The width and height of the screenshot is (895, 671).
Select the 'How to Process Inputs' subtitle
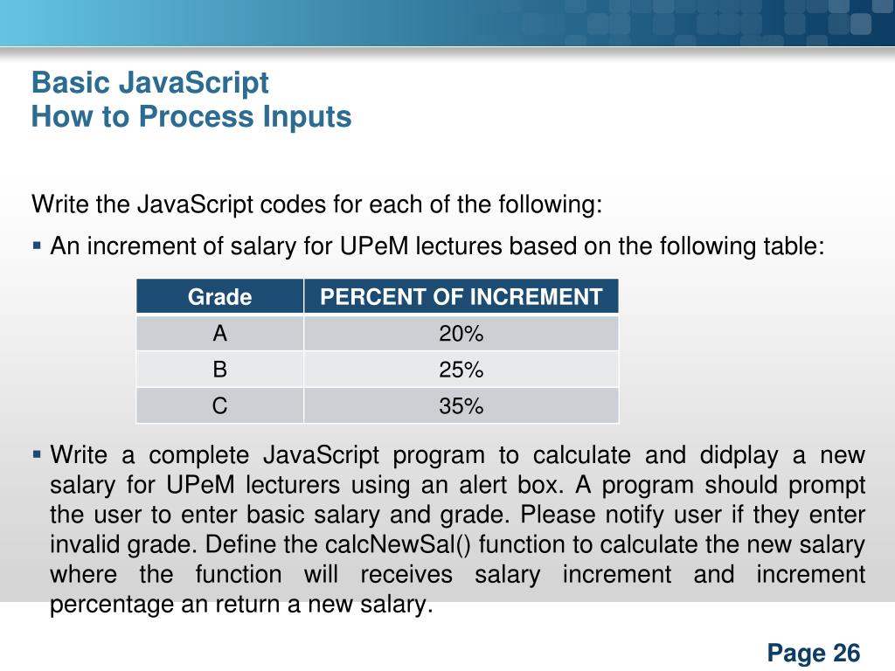pos(191,117)
